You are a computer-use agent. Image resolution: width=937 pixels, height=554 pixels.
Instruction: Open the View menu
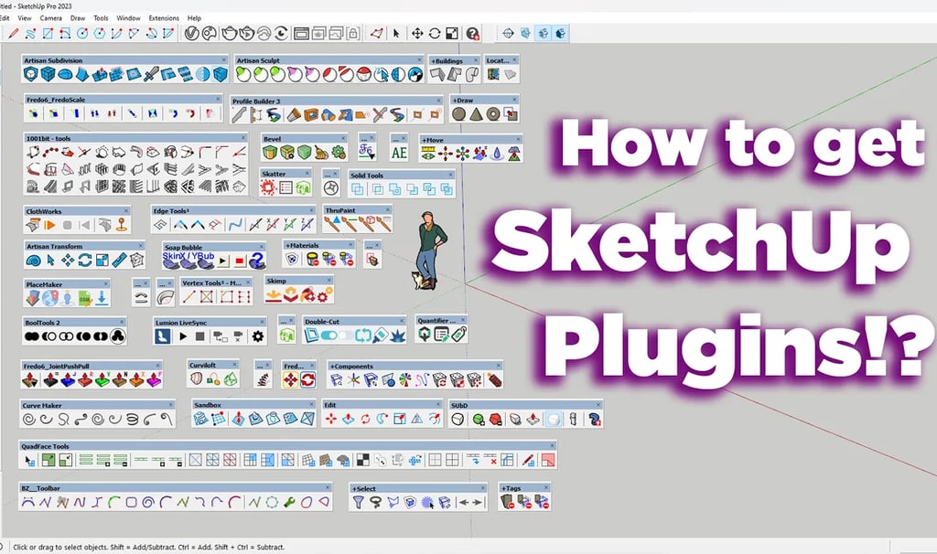(x=25, y=18)
